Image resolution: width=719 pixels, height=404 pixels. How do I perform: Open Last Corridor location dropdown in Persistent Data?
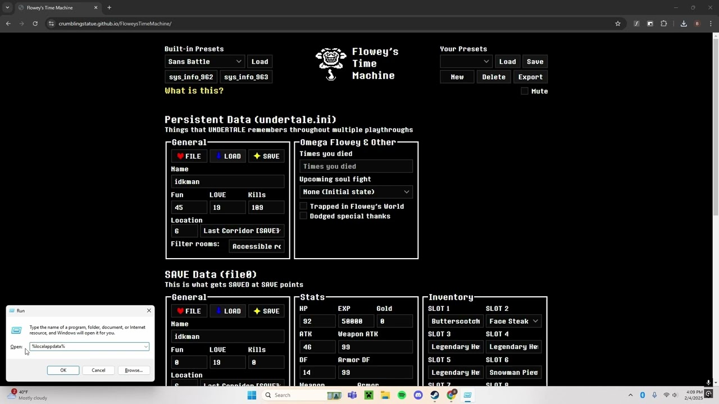coord(242,231)
